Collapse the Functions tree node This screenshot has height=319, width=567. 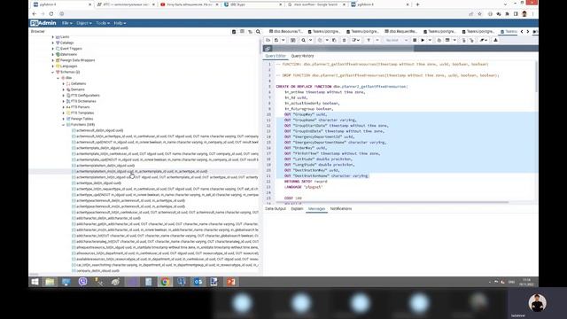pos(63,125)
